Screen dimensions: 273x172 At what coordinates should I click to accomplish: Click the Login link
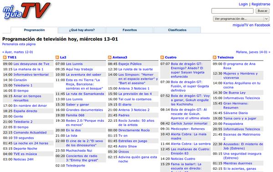click(x=243, y=4)
